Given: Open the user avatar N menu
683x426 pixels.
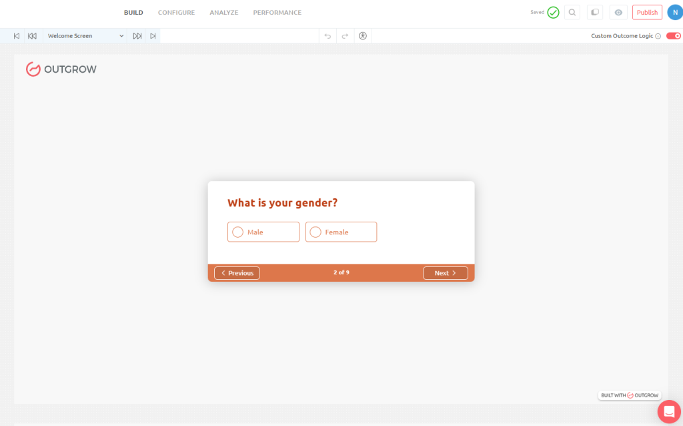Looking at the screenshot, I should pyautogui.click(x=674, y=12).
